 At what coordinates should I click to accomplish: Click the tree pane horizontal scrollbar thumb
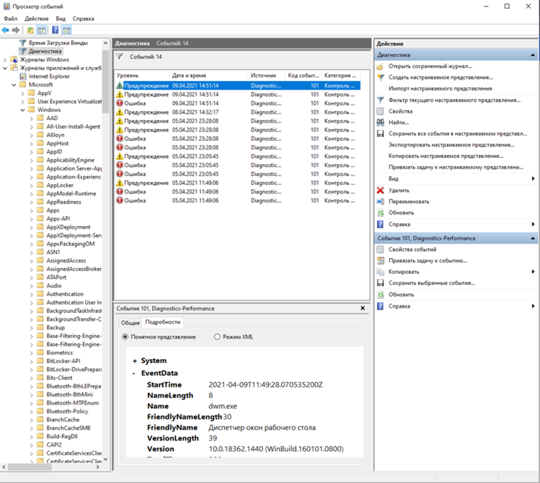coord(30,467)
